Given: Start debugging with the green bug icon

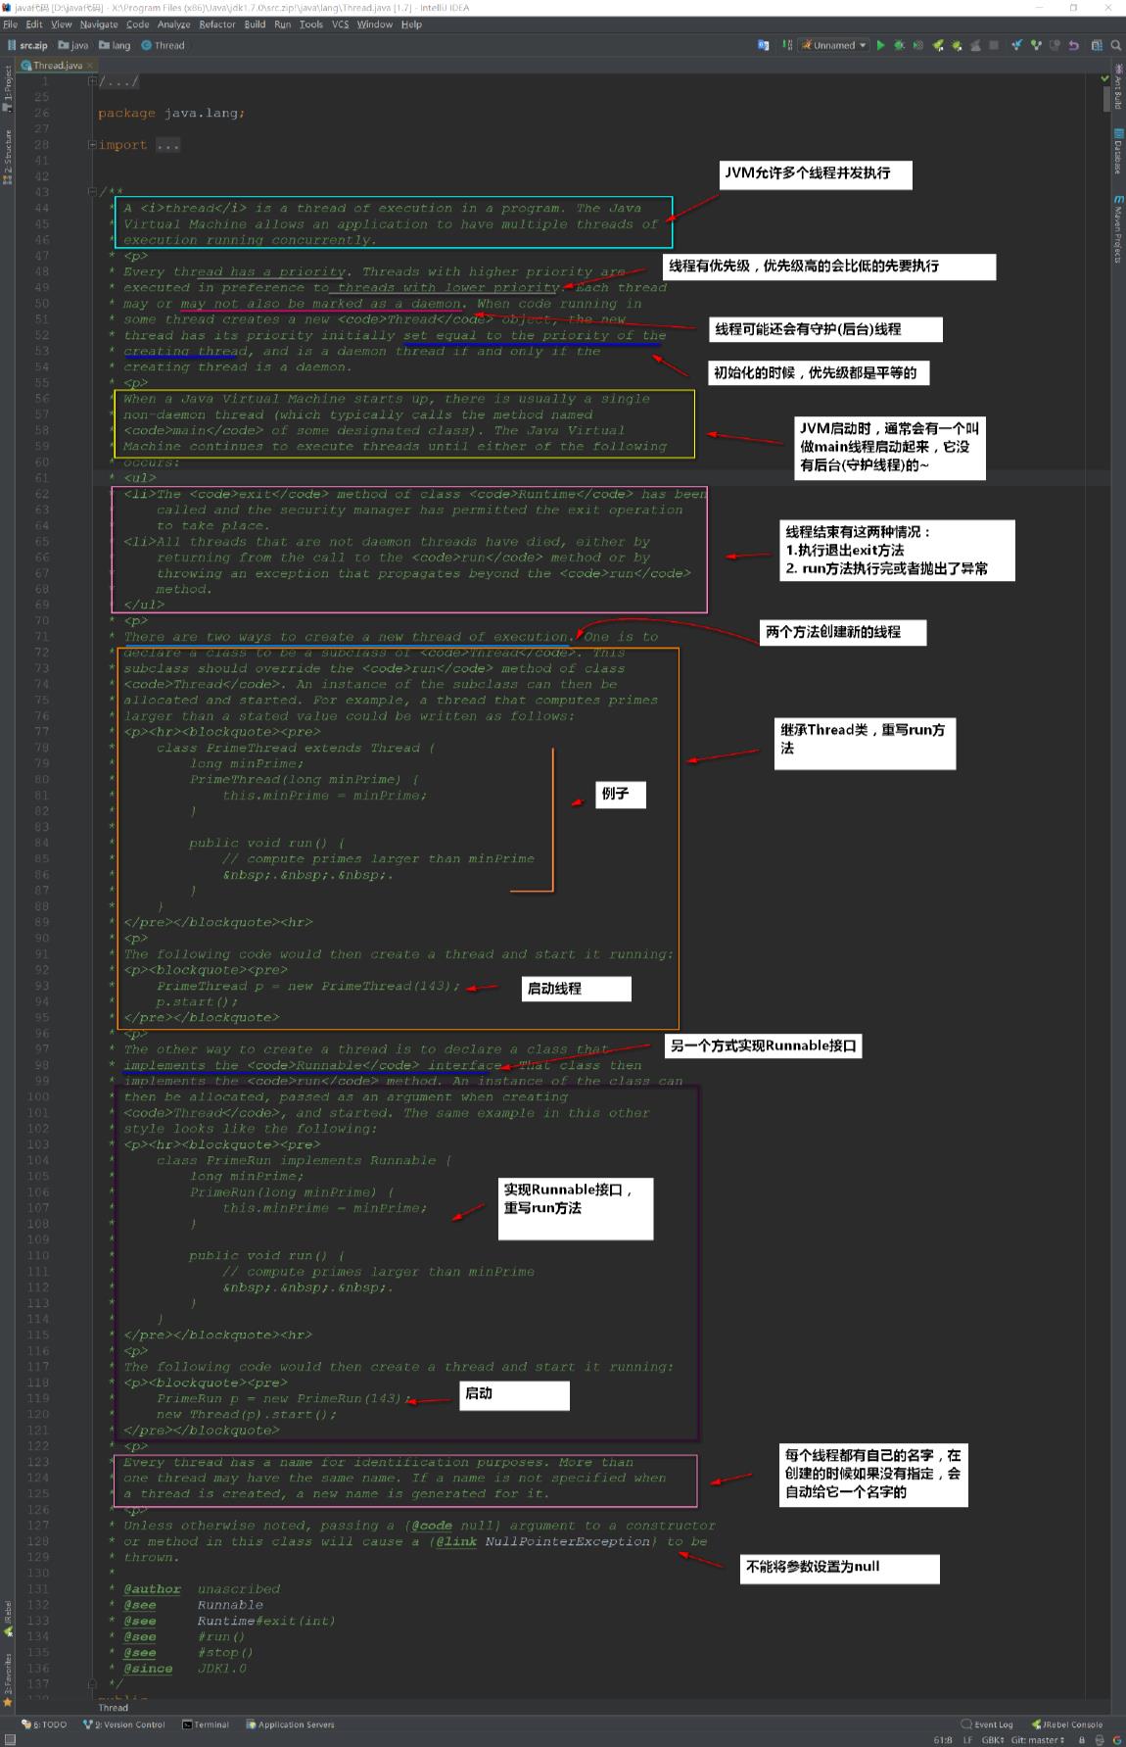Looking at the screenshot, I should [x=899, y=45].
